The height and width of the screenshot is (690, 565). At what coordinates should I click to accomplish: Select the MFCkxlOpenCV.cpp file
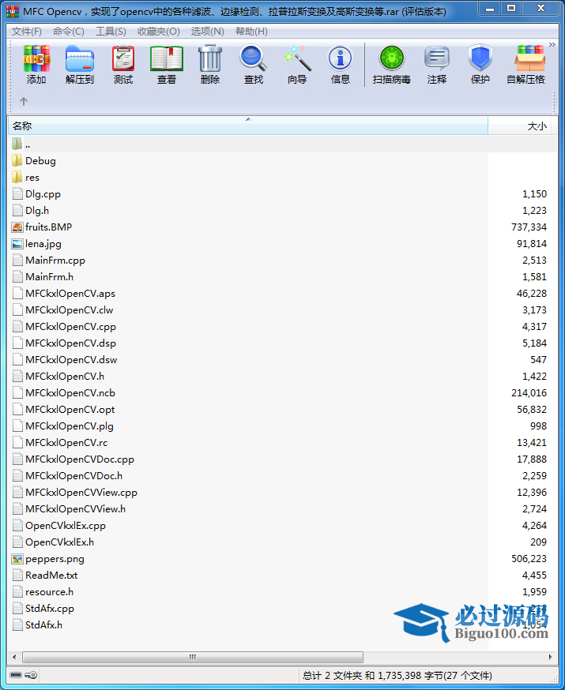click(70, 327)
